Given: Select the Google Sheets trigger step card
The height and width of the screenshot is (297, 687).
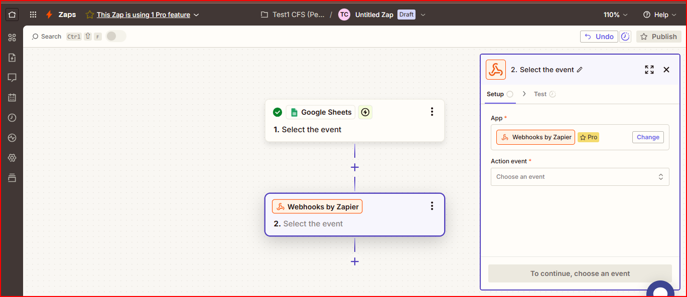Looking at the screenshot, I should pos(355,121).
